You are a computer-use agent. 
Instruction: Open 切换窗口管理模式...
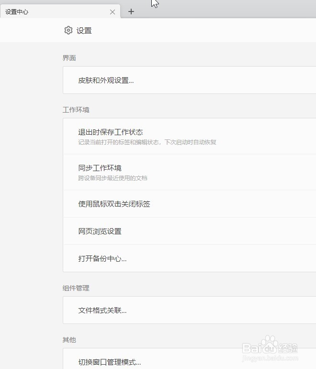coord(189,359)
